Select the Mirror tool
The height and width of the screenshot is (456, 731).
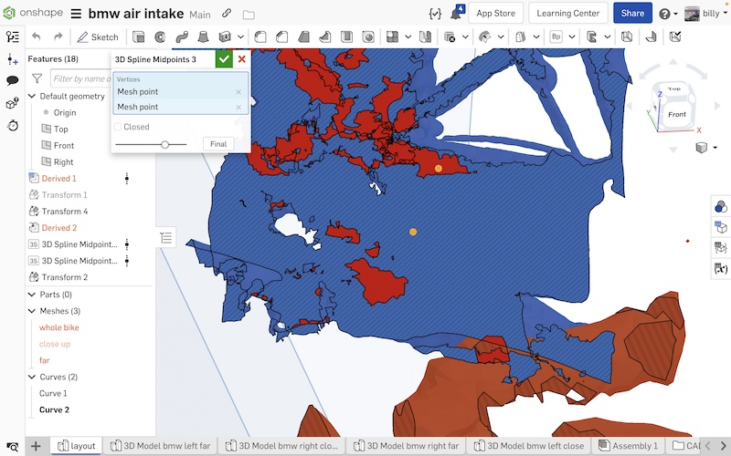(x=425, y=36)
